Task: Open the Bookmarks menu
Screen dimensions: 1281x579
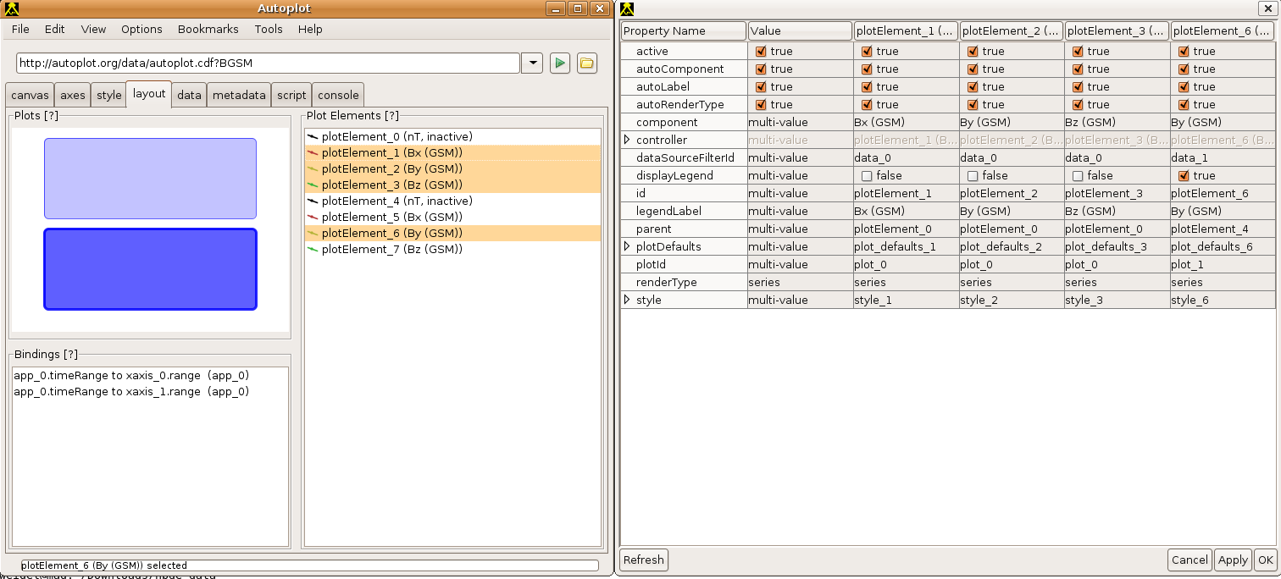Action: pos(208,29)
